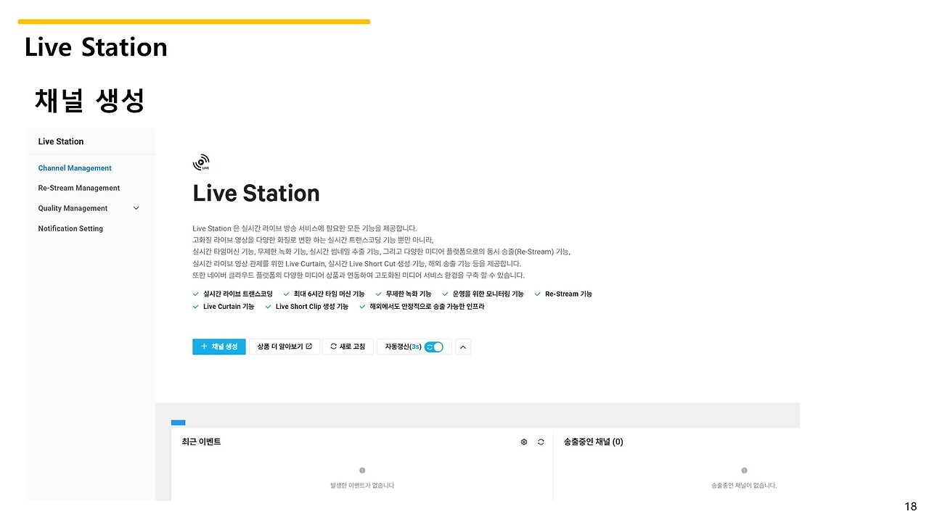Screen dimensions: 929x522
Task: Expand the Quality Management submenu
Action: coord(136,208)
